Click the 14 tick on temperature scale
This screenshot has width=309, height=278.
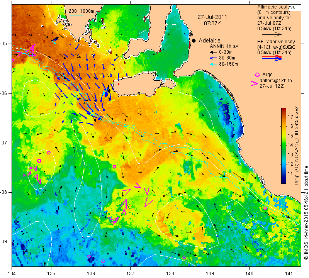pyautogui.click(x=290, y=146)
